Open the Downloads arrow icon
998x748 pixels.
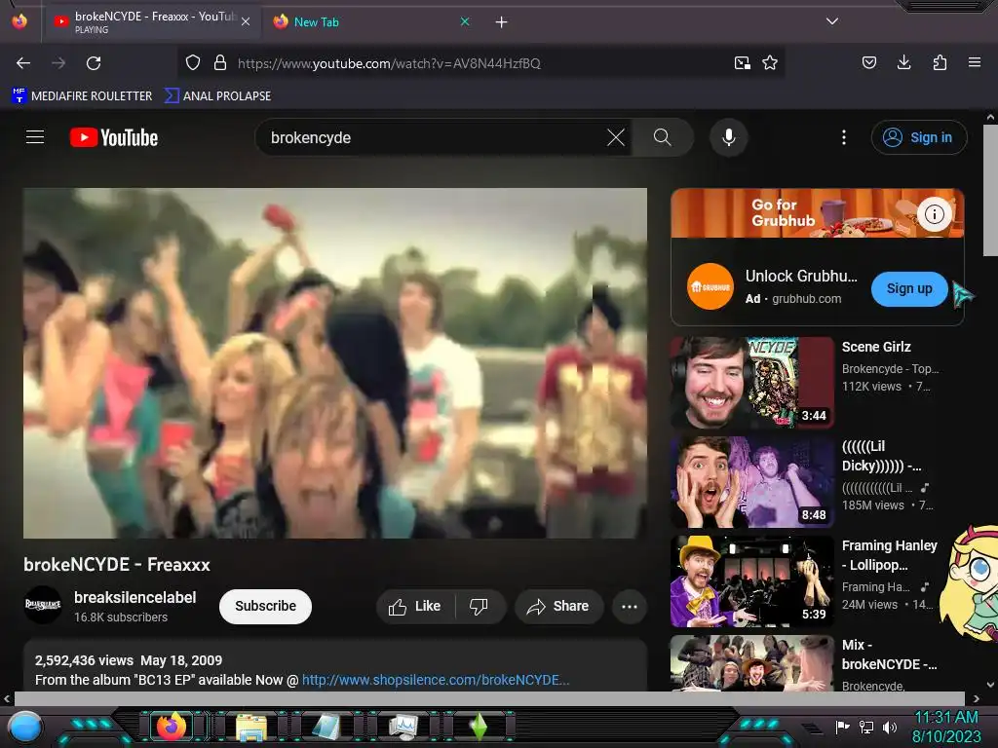click(903, 62)
